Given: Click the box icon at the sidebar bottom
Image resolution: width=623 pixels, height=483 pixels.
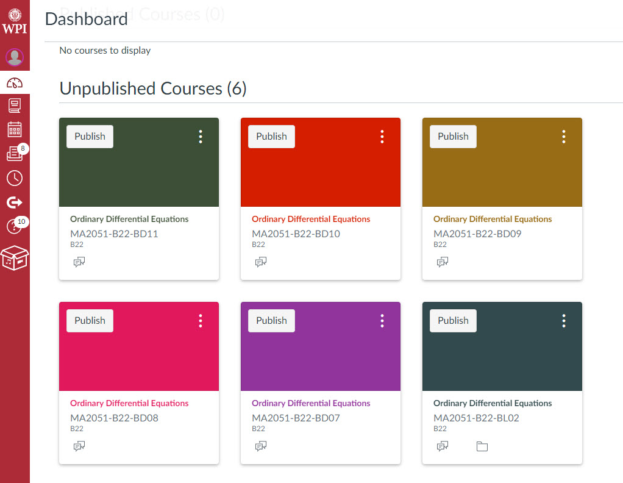Looking at the screenshot, I should [x=15, y=258].
